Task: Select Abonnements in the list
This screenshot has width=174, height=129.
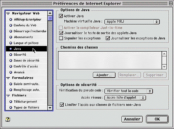Action: 26,37
